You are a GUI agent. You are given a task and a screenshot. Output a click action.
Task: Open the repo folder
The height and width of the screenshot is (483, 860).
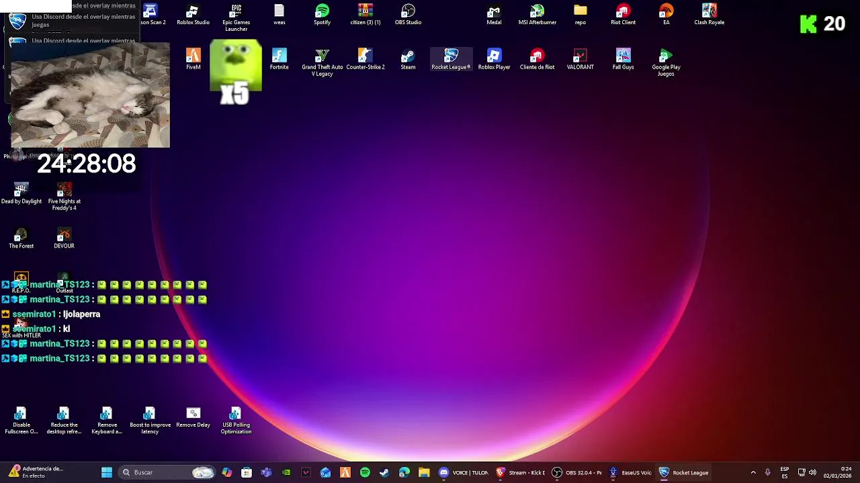pyautogui.click(x=580, y=15)
